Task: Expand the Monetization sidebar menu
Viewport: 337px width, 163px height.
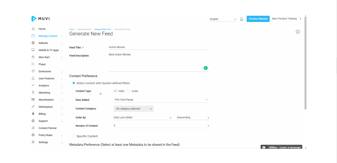Action: point(46,100)
